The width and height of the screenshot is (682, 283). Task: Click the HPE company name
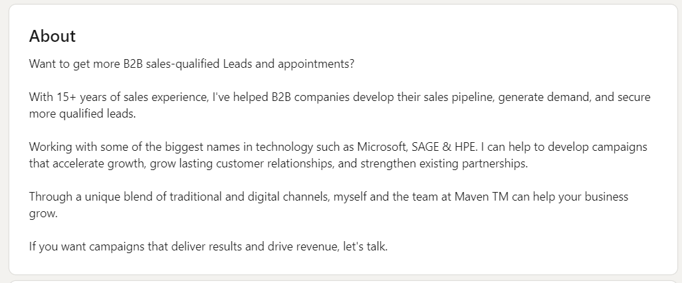pyautogui.click(x=465, y=147)
